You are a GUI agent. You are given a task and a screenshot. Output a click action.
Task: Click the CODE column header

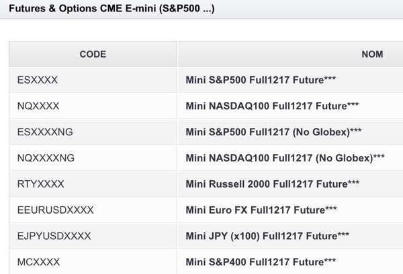93,54
